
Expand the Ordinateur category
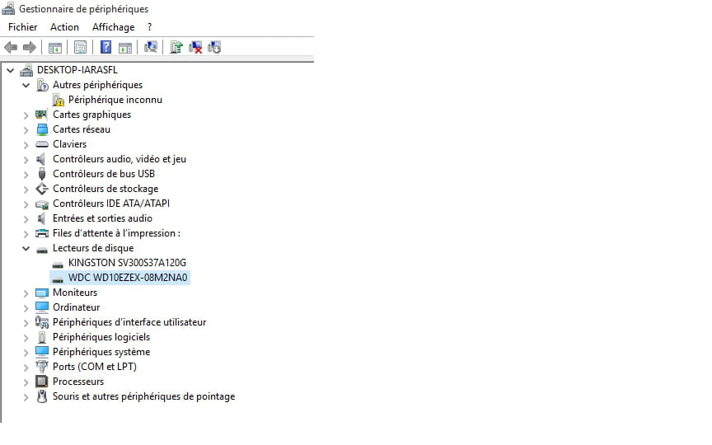click(26, 308)
